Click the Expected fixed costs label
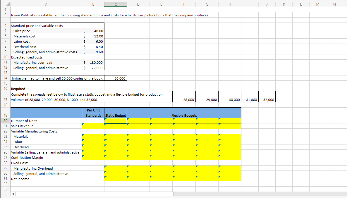 [x=27, y=57]
